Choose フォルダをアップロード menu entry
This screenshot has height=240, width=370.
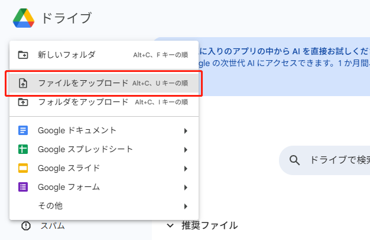pyautogui.click(x=83, y=102)
